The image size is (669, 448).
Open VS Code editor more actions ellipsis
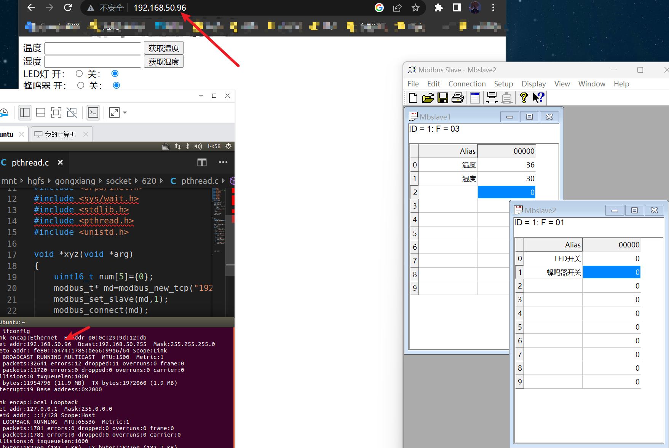pyautogui.click(x=223, y=162)
